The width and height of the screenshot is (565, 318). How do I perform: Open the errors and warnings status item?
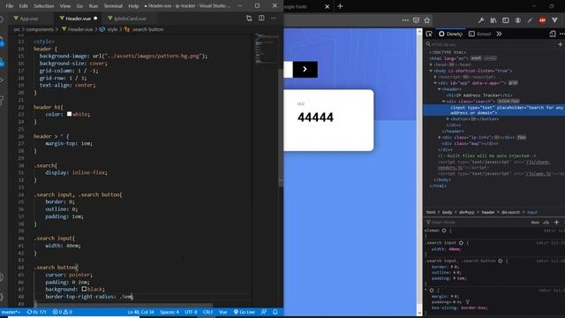point(63,312)
